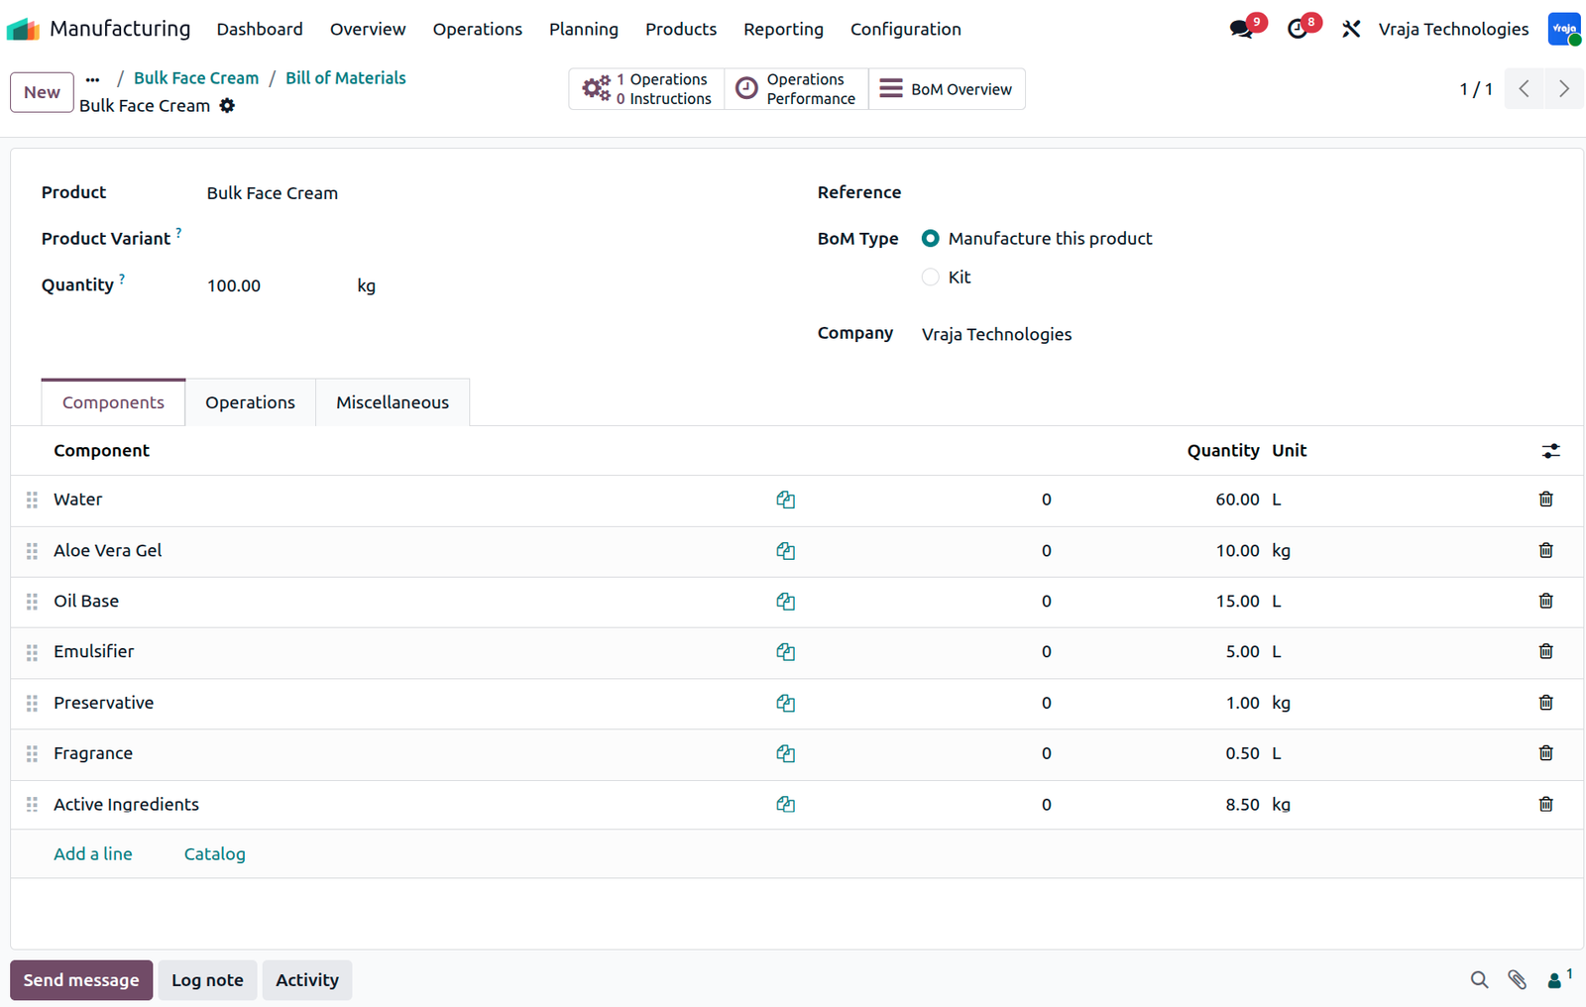This screenshot has width=1586, height=1007.
Task: Click the copy icon on Fragrance row
Action: 785,753
